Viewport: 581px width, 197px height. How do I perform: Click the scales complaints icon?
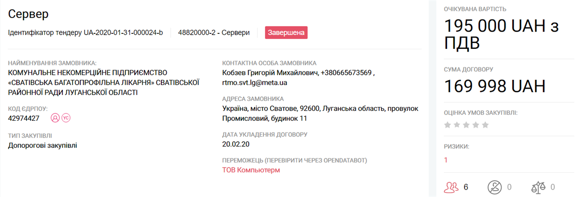tap(538, 187)
